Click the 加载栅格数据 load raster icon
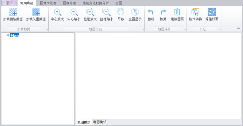 point(13,12)
